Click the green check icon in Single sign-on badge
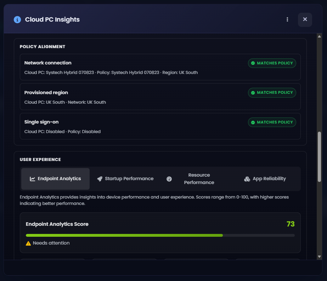Viewport: 327px width, 281px height. click(x=253, y=122)
